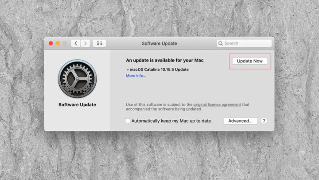Show all preferences via grid icon
The image size is (319, 180).
(99, 43)
